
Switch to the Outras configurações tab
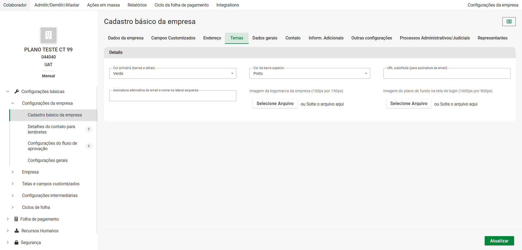[371, 38]
